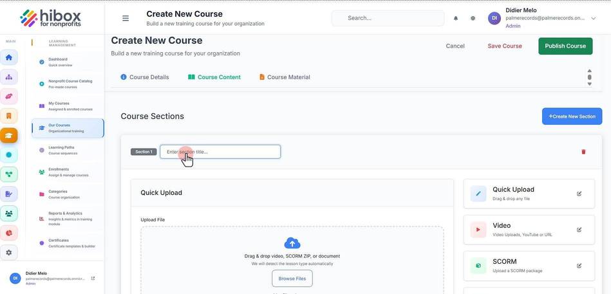Switch to the Course Details tab
The width and height of the screenshot is (611, 294).
click(145, 77)
